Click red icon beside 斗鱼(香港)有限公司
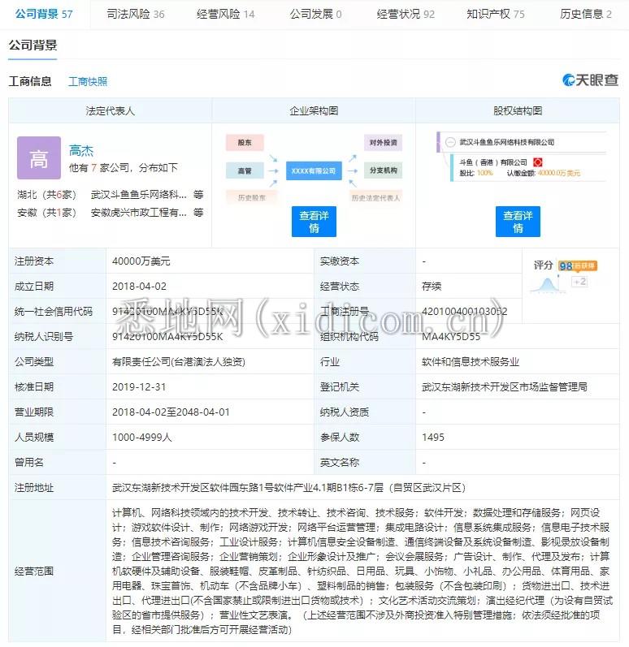This screenshot has height=647, width=629. [x=537, y=162]
